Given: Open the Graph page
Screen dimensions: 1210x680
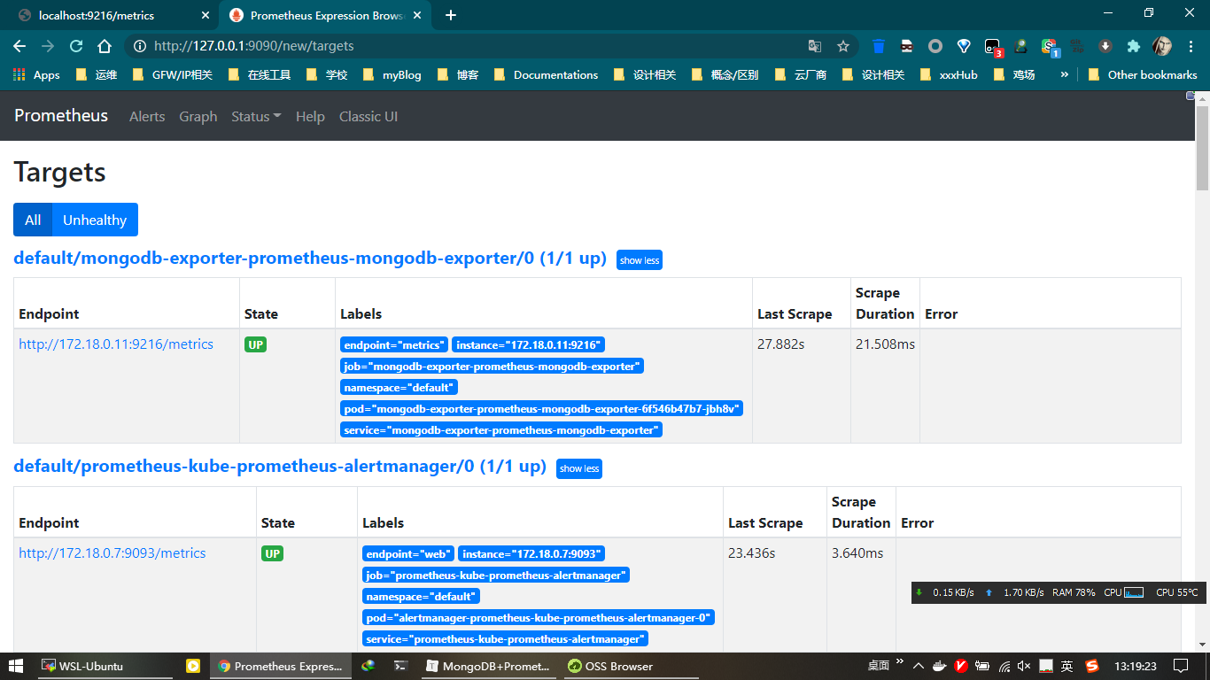Looking at the screenshot, I should 198,116.
